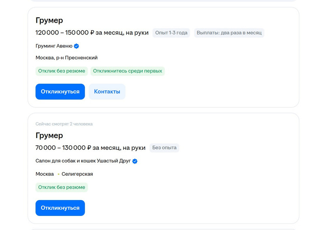Click the 'Откликнитесь среди первых' label
This screenshot has height=230, width=324.
tap(128, 71)
